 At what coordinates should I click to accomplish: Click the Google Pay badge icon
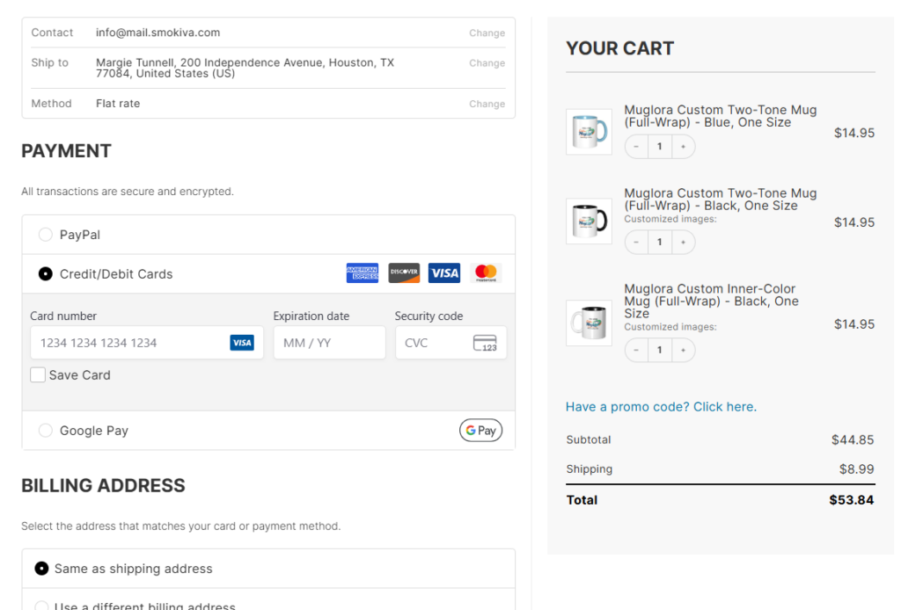[x=480, y=431]
